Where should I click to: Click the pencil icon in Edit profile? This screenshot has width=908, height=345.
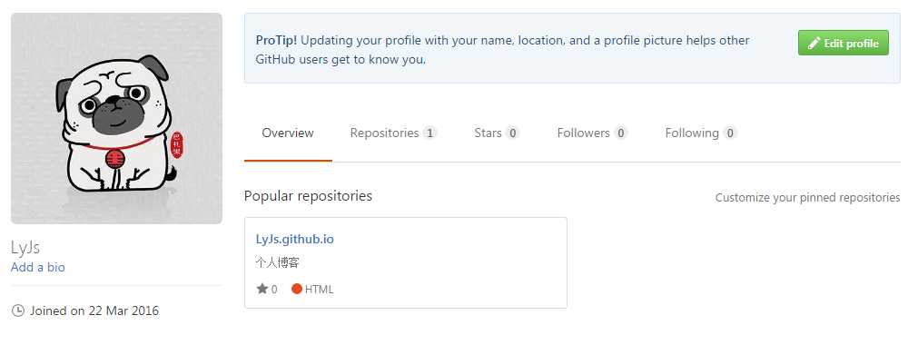click(x=814, y=44)
